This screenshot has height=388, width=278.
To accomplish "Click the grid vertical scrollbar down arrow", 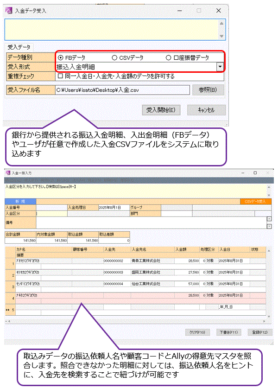I will click(269, 317).
